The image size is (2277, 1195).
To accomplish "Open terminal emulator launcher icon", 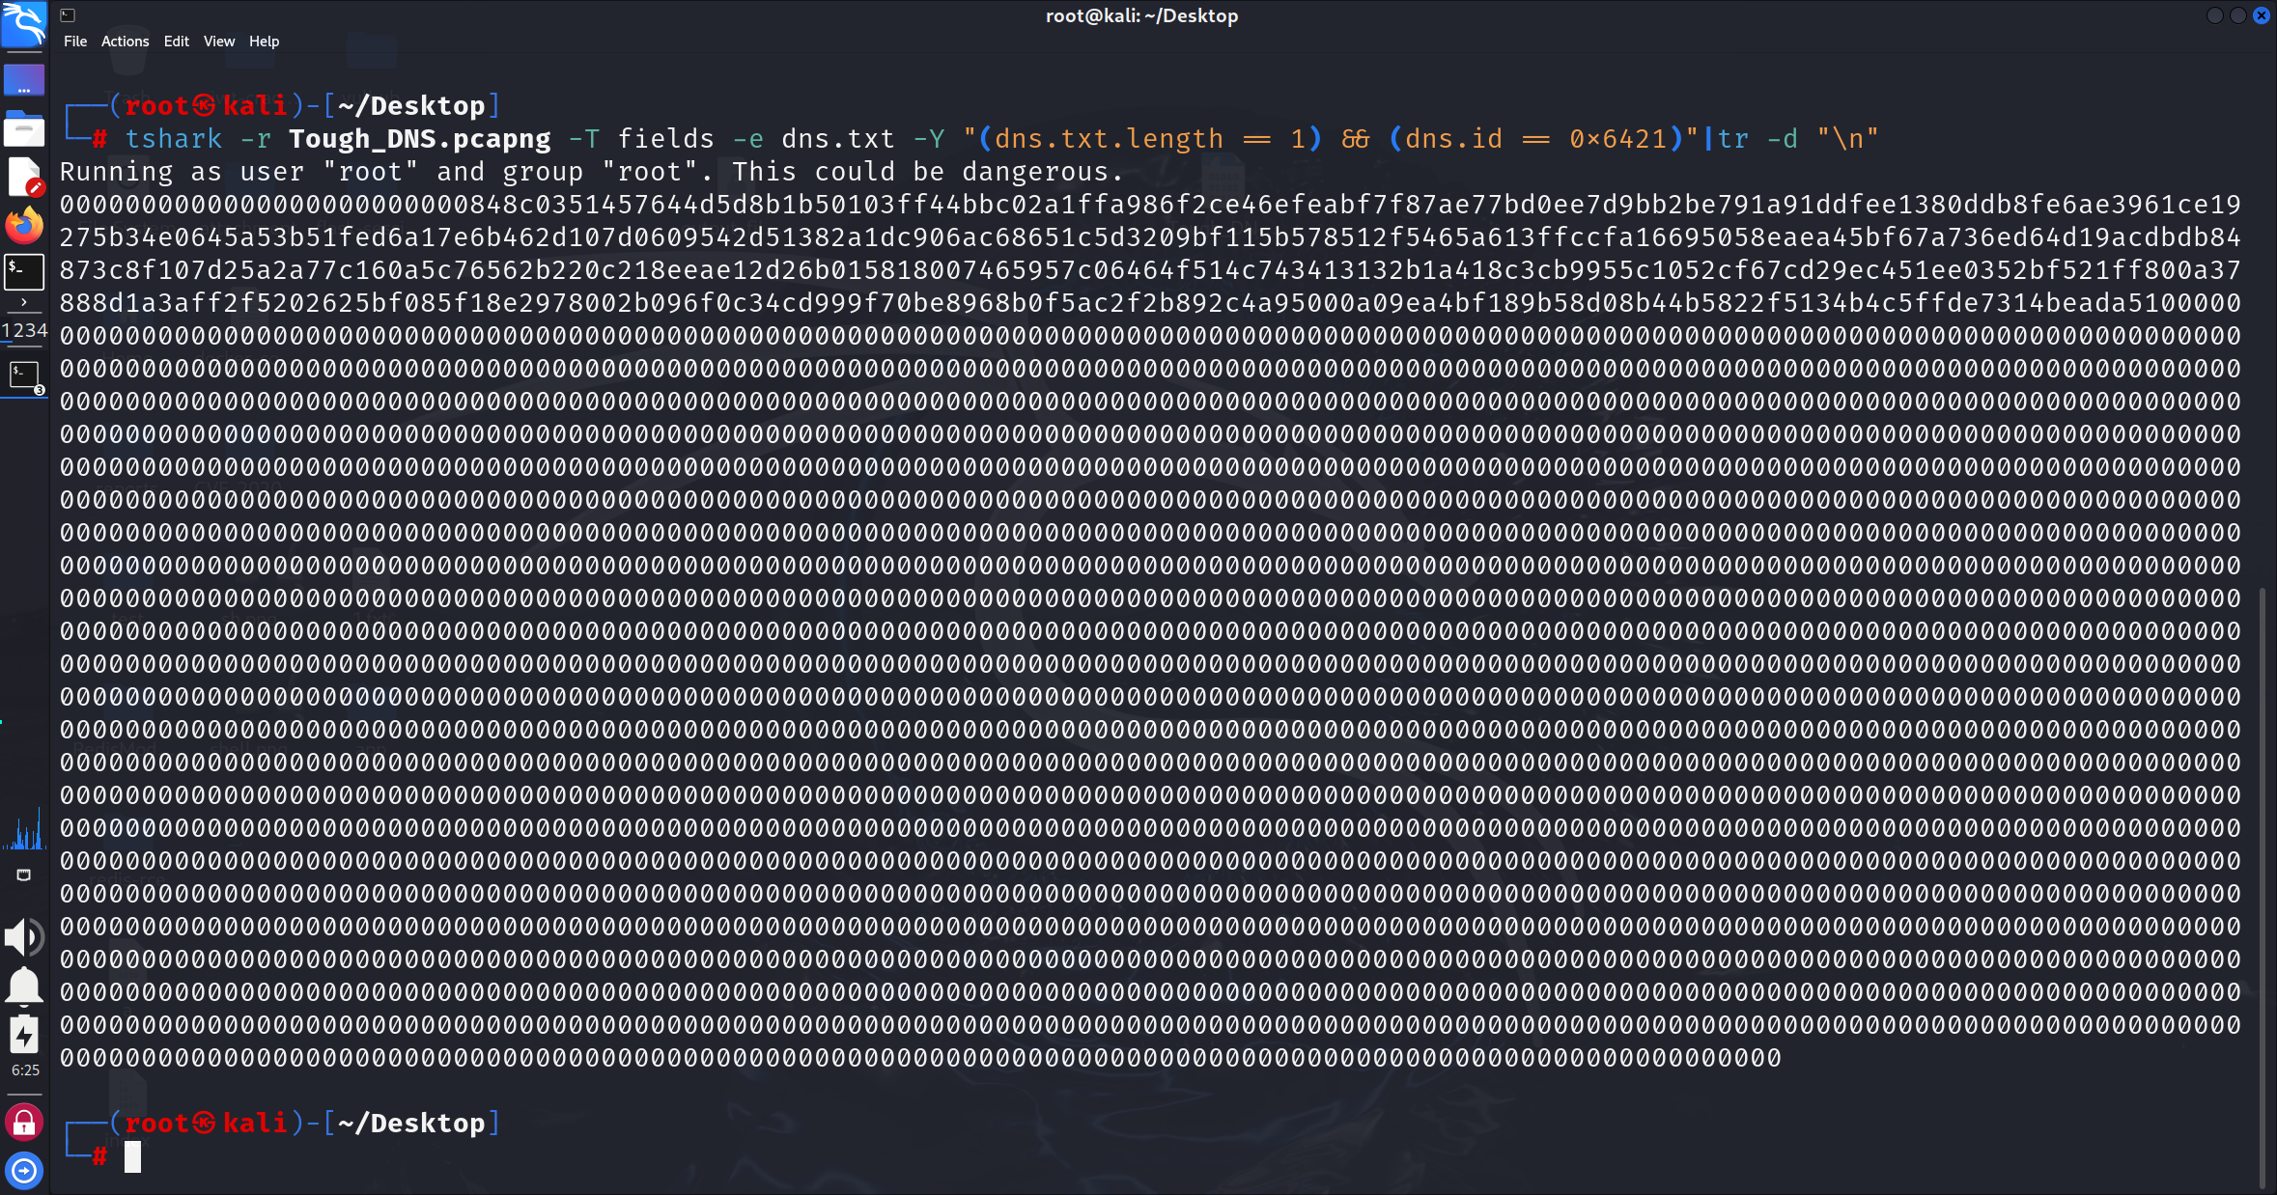I will click(x=23, y=272).
